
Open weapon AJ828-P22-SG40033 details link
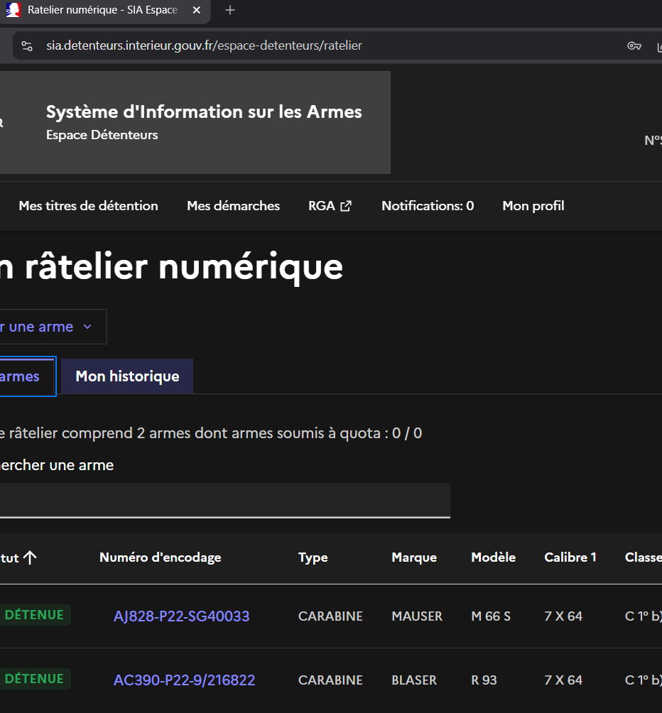point(181,616)
